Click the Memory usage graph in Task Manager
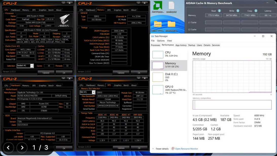 pos(232,76)
